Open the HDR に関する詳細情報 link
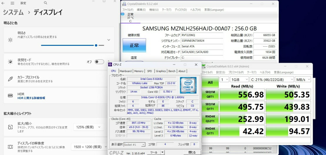326x155 pixels. (31, 98)
